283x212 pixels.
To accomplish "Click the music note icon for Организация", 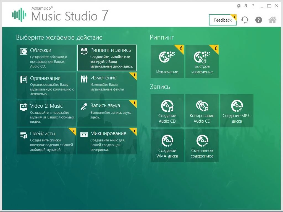I will (x=24, y=79).
